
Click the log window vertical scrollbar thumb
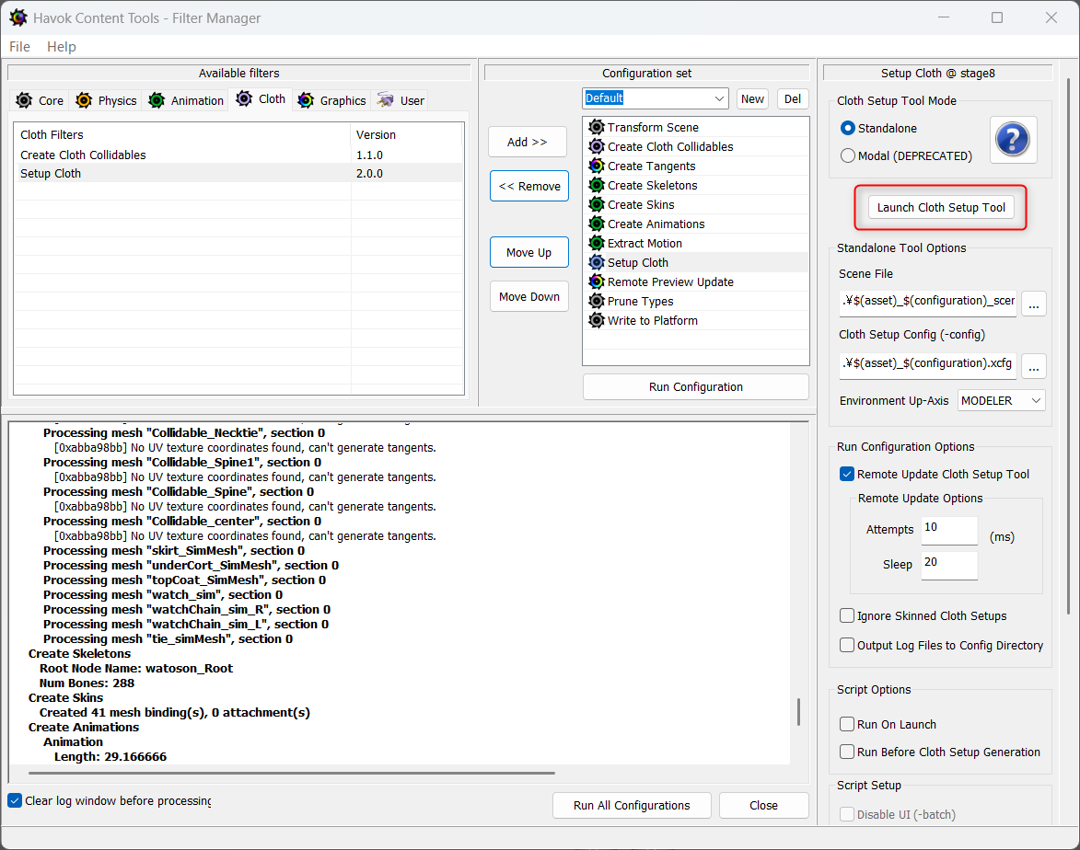[798, 712]
